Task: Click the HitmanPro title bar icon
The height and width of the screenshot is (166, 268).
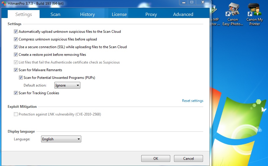Action: (x=4, y=4)
